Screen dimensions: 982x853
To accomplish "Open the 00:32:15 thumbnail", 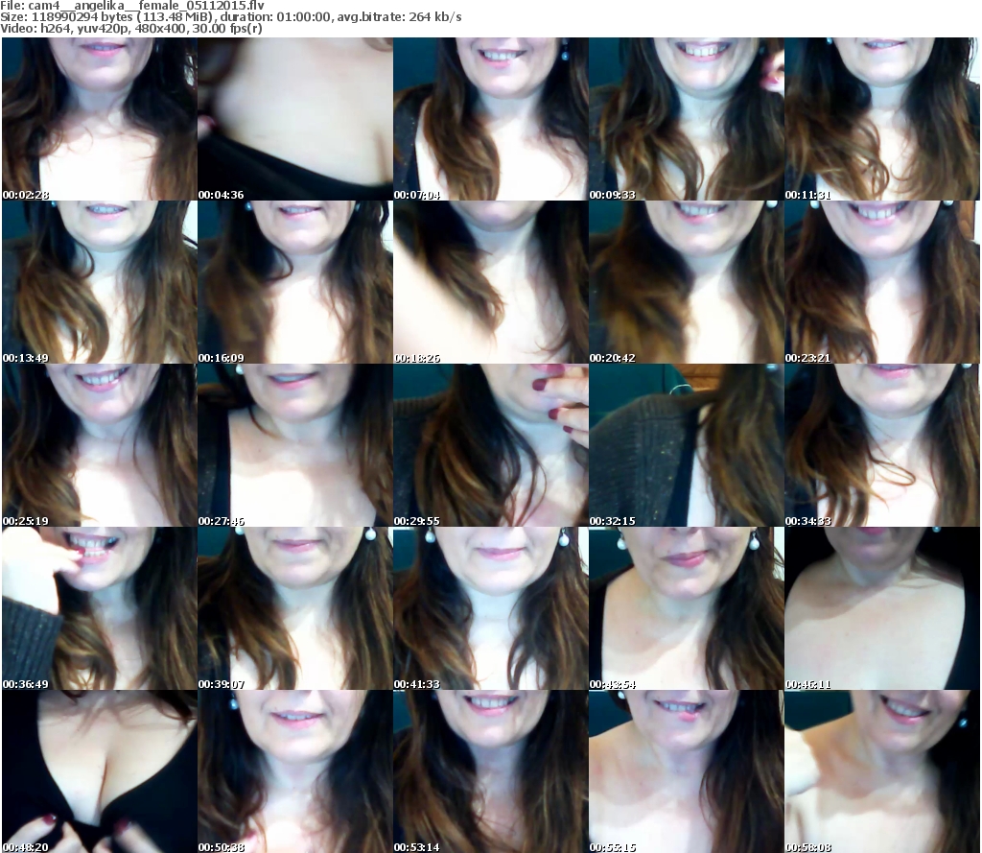I will coord(686,445).
